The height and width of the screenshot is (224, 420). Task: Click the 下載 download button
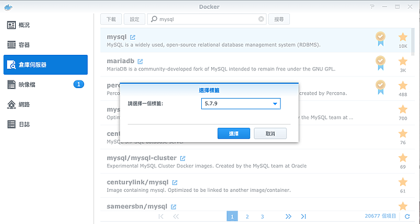click(x=111, y=19)
